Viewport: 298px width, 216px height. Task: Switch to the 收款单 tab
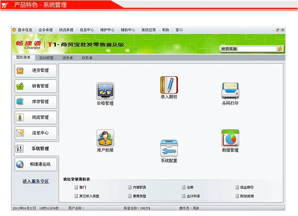[x=87, y=58]
